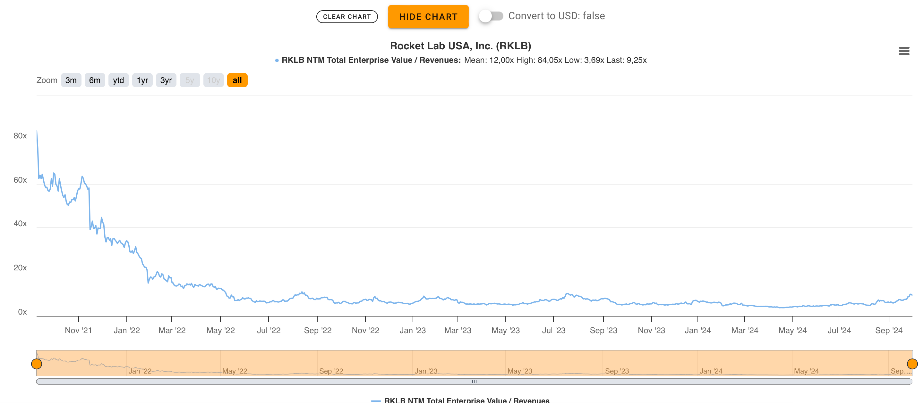Viewport: 924px width, 403px height.
Task: Click the Mar '23 x-axis label
Action: point(458,330)
